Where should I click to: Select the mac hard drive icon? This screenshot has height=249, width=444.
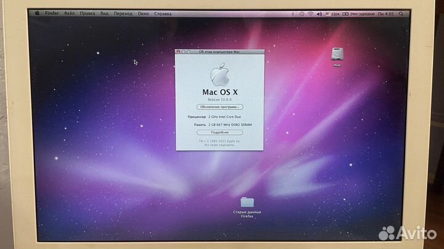pyautogui.click(x=337, y=54)
